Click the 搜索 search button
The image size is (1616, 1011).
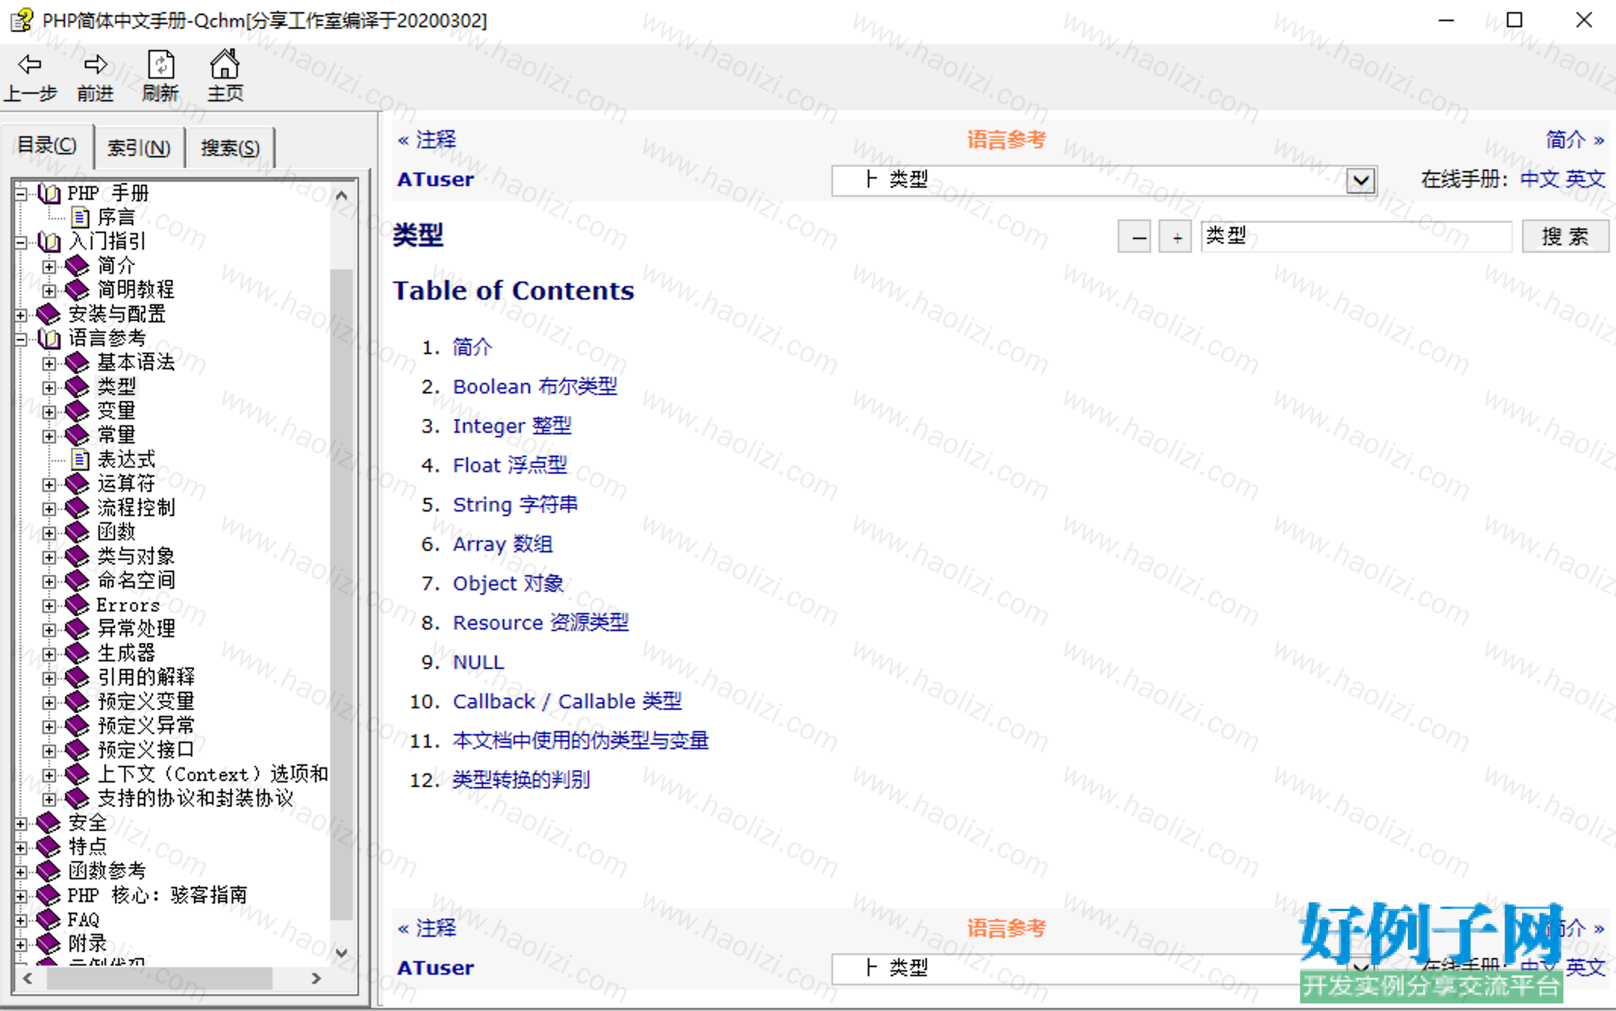(x=1565, y=236)
